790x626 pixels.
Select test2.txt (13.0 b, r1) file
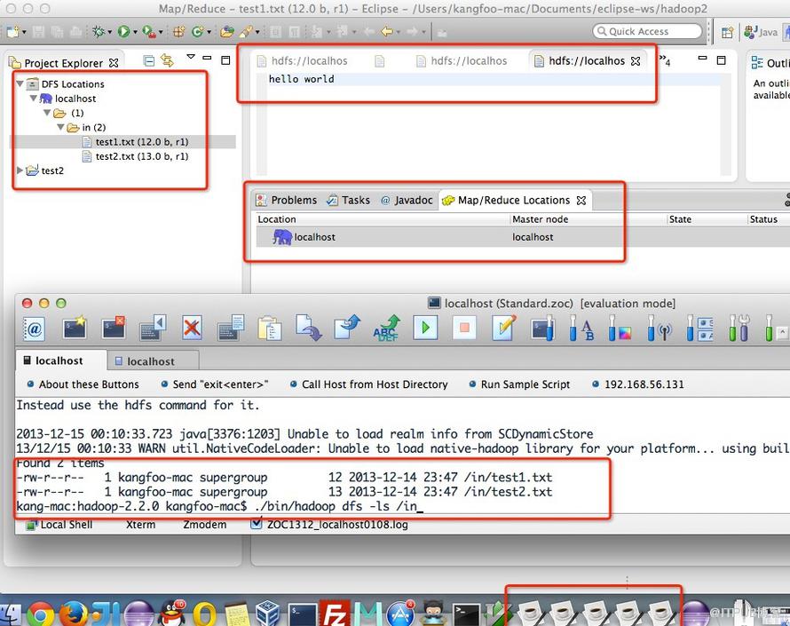point(135,156)
